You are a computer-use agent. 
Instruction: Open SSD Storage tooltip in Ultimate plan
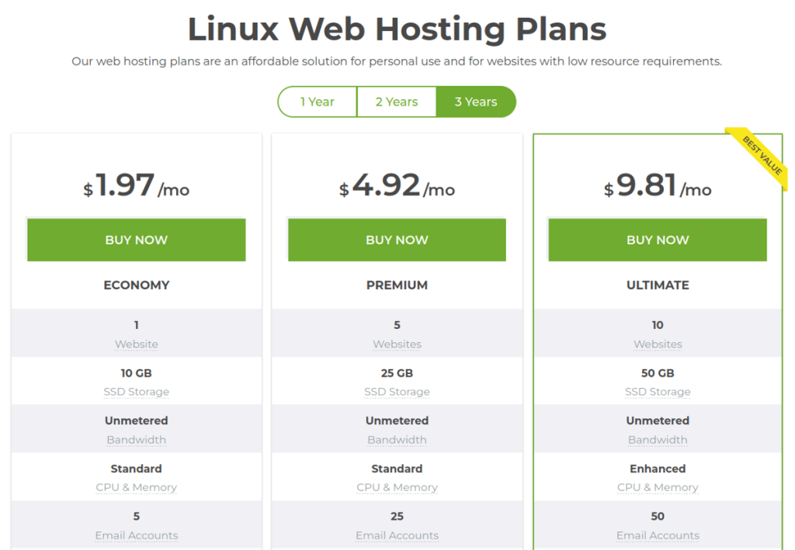pyautogui.click(x=658, y=392)
